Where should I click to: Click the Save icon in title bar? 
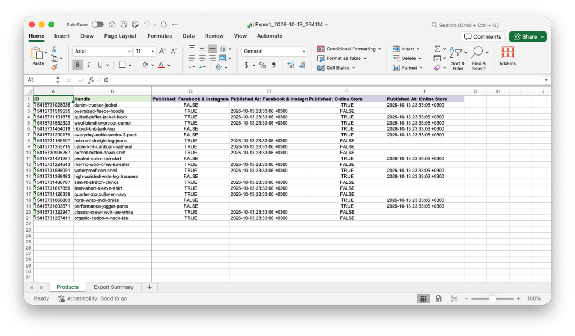click(x=124, y=25)
